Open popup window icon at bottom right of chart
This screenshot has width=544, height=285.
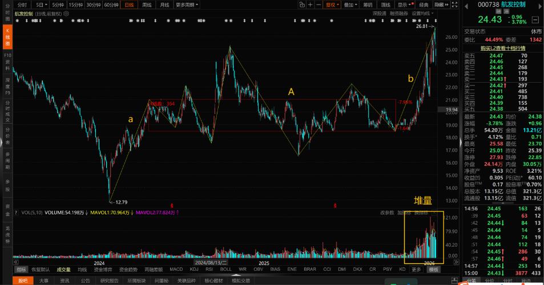coord(455,280)
